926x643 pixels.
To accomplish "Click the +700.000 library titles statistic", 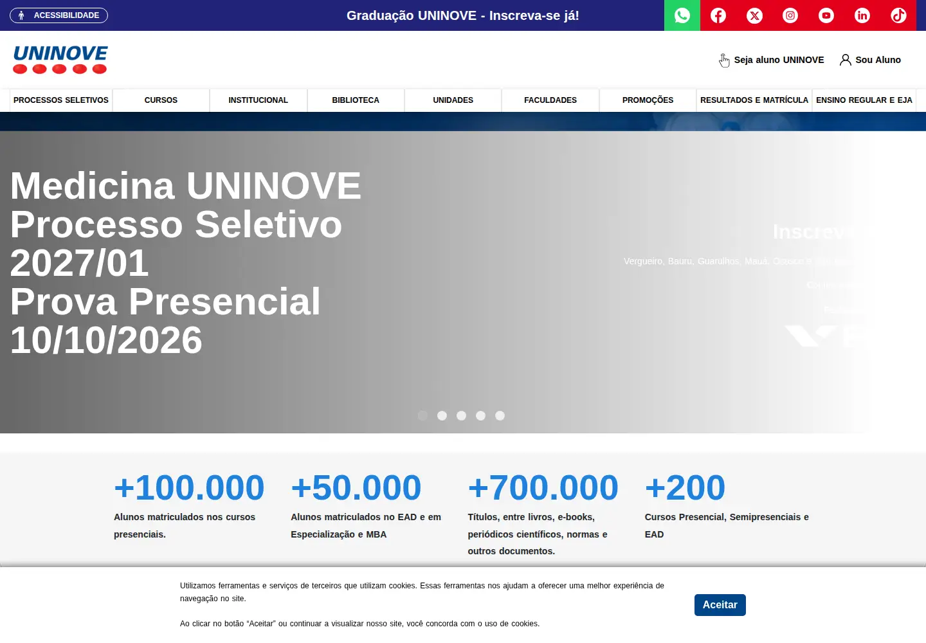I will coord(543,487).
